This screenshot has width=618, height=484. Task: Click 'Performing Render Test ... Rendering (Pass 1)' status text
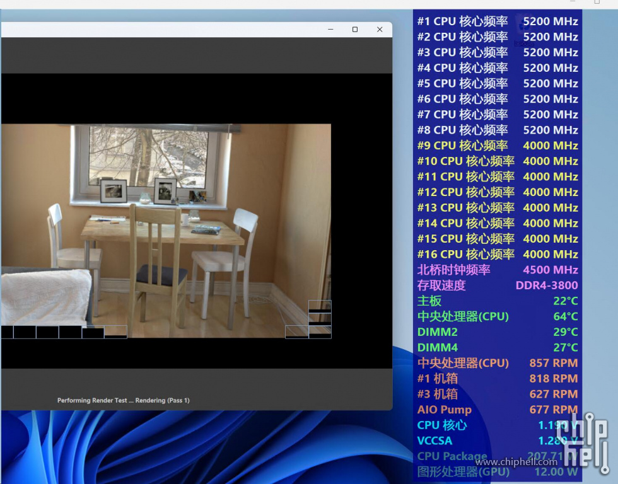point(124,401)
